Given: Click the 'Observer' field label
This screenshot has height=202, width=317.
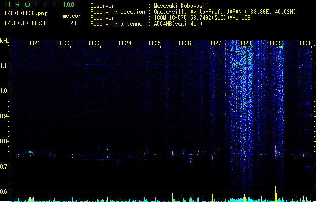Looking at the screenshot, I should [x=102, y=6].
